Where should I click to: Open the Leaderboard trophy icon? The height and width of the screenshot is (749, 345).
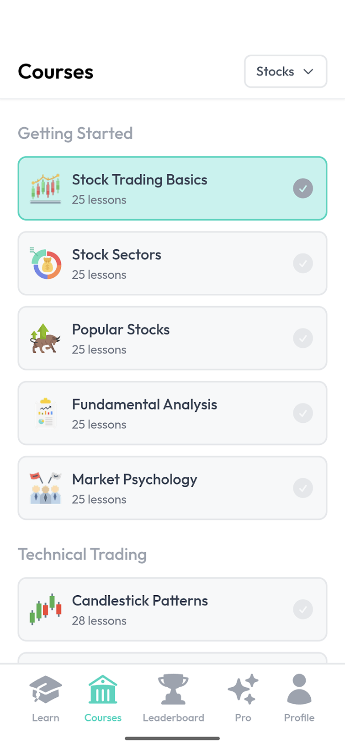click(173, 690)
